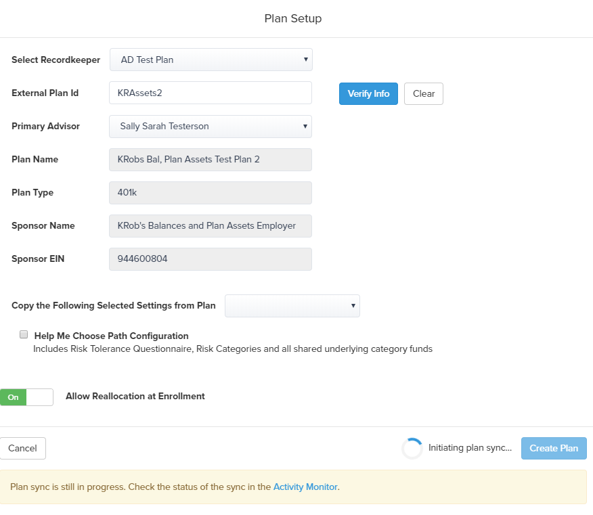
Task: Click the Cancel button
Action: (x=23, y=449)
